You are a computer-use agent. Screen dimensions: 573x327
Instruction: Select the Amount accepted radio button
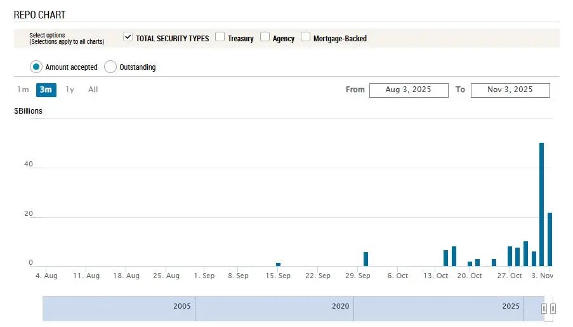tap(36, 67)
